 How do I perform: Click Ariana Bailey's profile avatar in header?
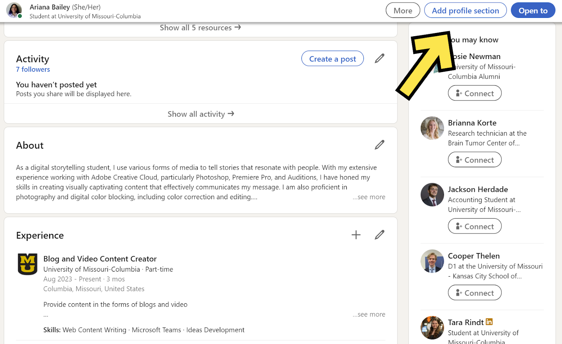[x=14, y=10]
